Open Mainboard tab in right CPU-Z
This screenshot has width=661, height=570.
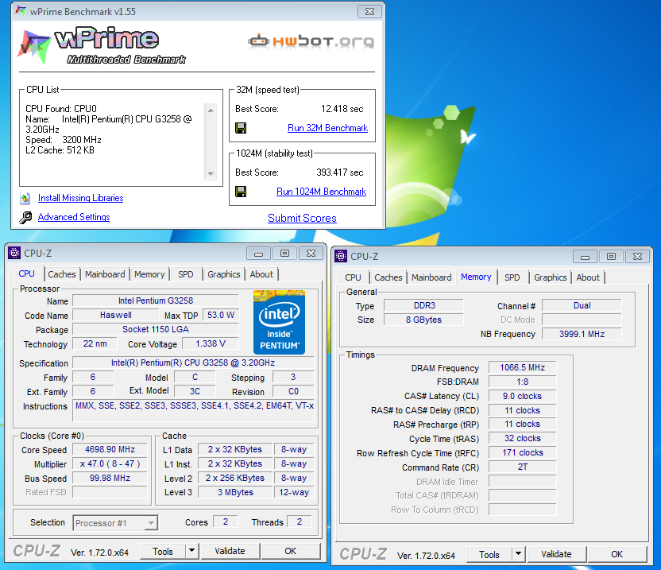[x=431, y=277]
